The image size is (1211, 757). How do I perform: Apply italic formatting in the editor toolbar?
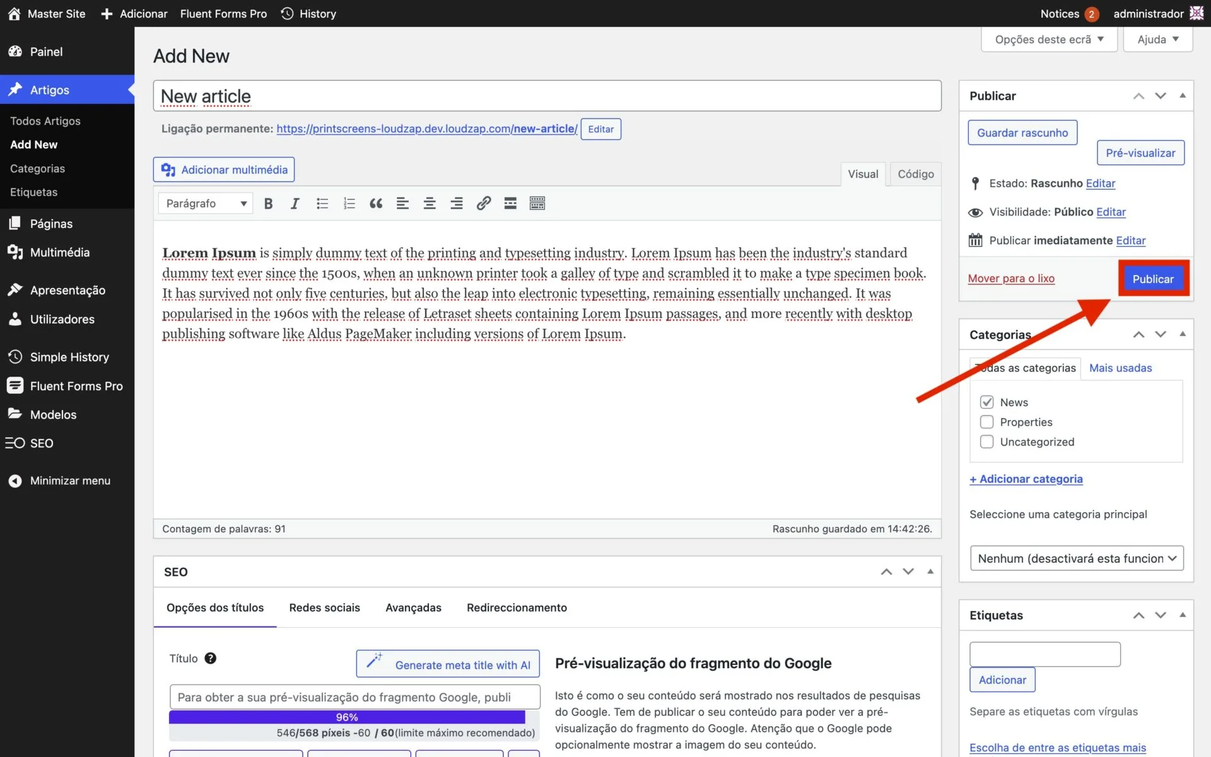(295, 203)
